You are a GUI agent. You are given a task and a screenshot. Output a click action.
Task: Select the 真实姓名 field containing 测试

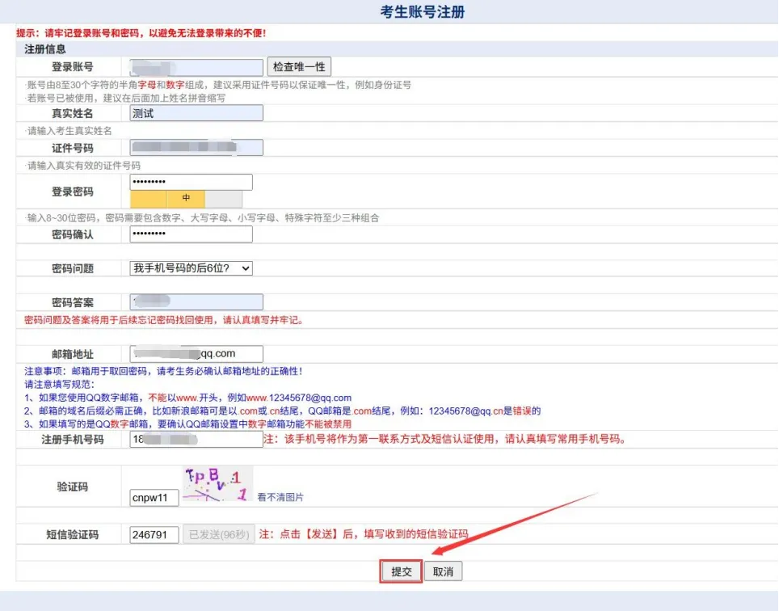[196, 113]
